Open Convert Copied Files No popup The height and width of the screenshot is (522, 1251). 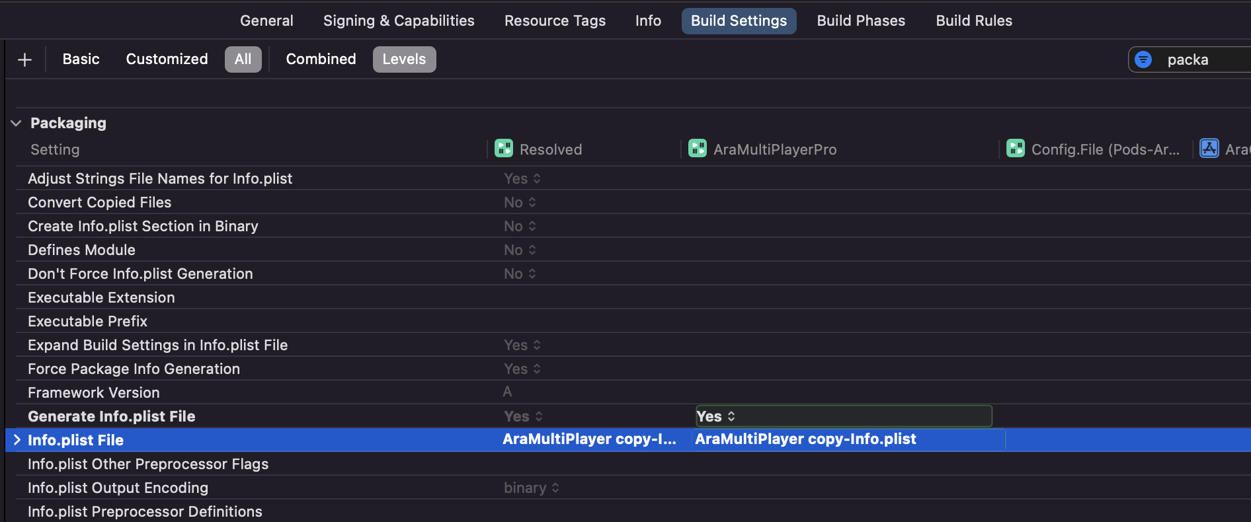pos(520,202)
